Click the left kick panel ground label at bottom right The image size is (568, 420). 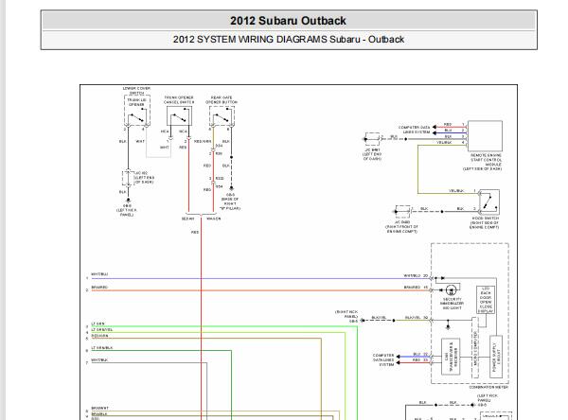488,400
